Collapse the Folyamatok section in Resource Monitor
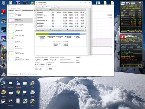Viewport: 145px width, 109px height. click(x=85, y=10)
